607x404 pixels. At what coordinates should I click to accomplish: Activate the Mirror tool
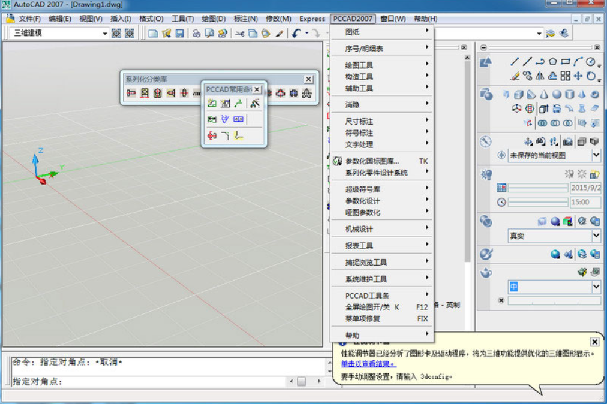(540, 76)
